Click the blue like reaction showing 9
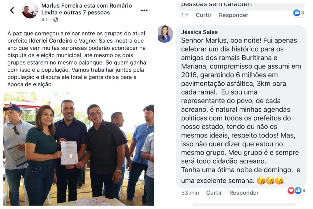 pos(298,190)
